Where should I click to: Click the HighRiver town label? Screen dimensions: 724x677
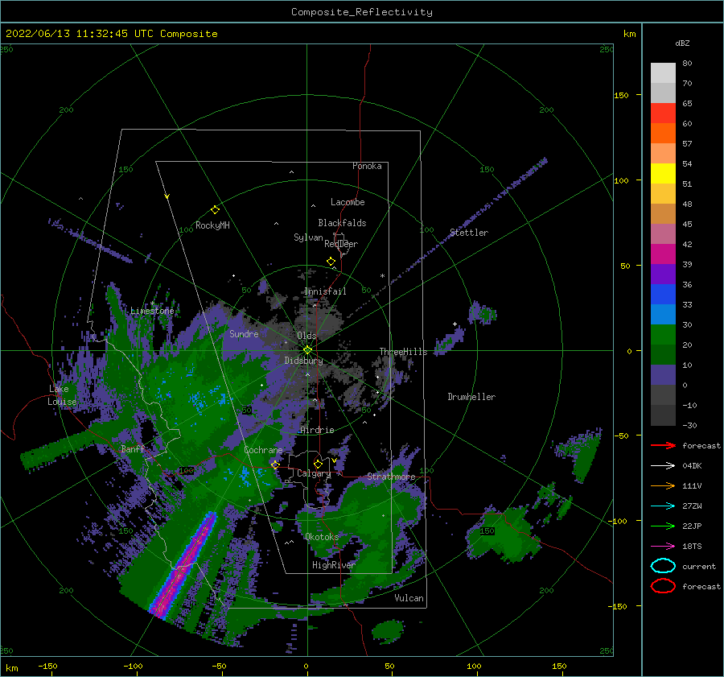tap(334, 565)
